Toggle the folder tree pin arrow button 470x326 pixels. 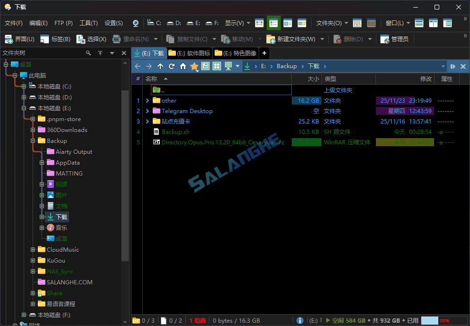tap(100, 53)
